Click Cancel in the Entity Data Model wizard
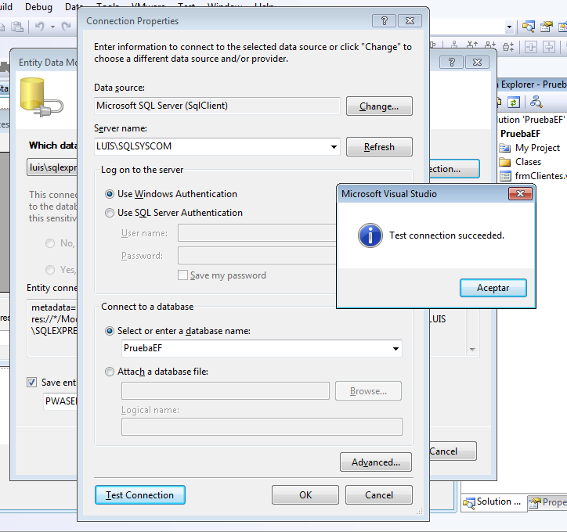The width and height of the screenshot is (567, 532). [x=453, y=451]
